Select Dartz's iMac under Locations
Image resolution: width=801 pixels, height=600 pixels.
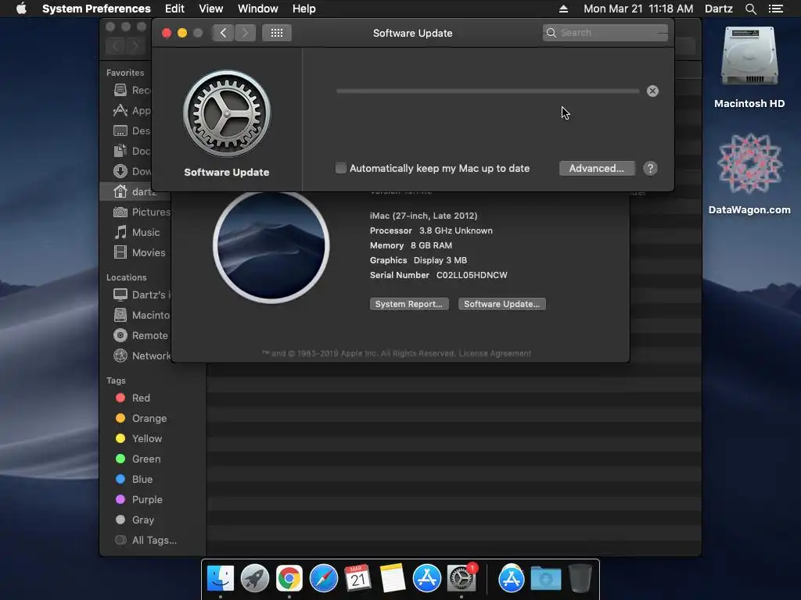click(x=142, y=295)
